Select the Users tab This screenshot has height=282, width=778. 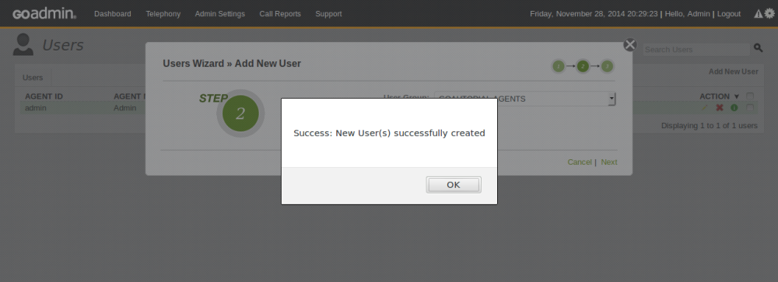click(33, 78)
